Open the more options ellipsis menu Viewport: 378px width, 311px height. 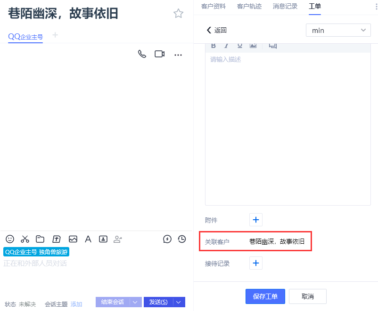click(178, 55)
